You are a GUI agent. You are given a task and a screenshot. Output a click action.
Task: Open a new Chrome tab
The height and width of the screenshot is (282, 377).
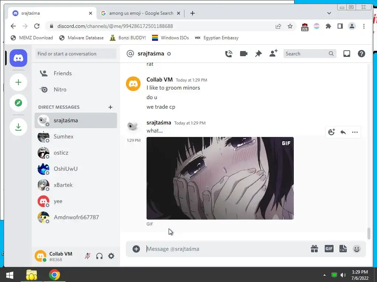(192, 13)
